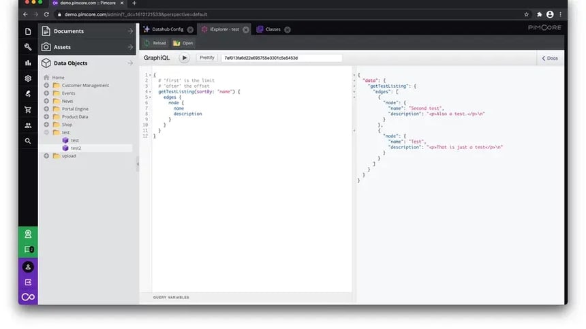Run the GraphiQL query with play button
This screenshot has width=586, height=329.
pyautogui.click(x=184, y=58)
